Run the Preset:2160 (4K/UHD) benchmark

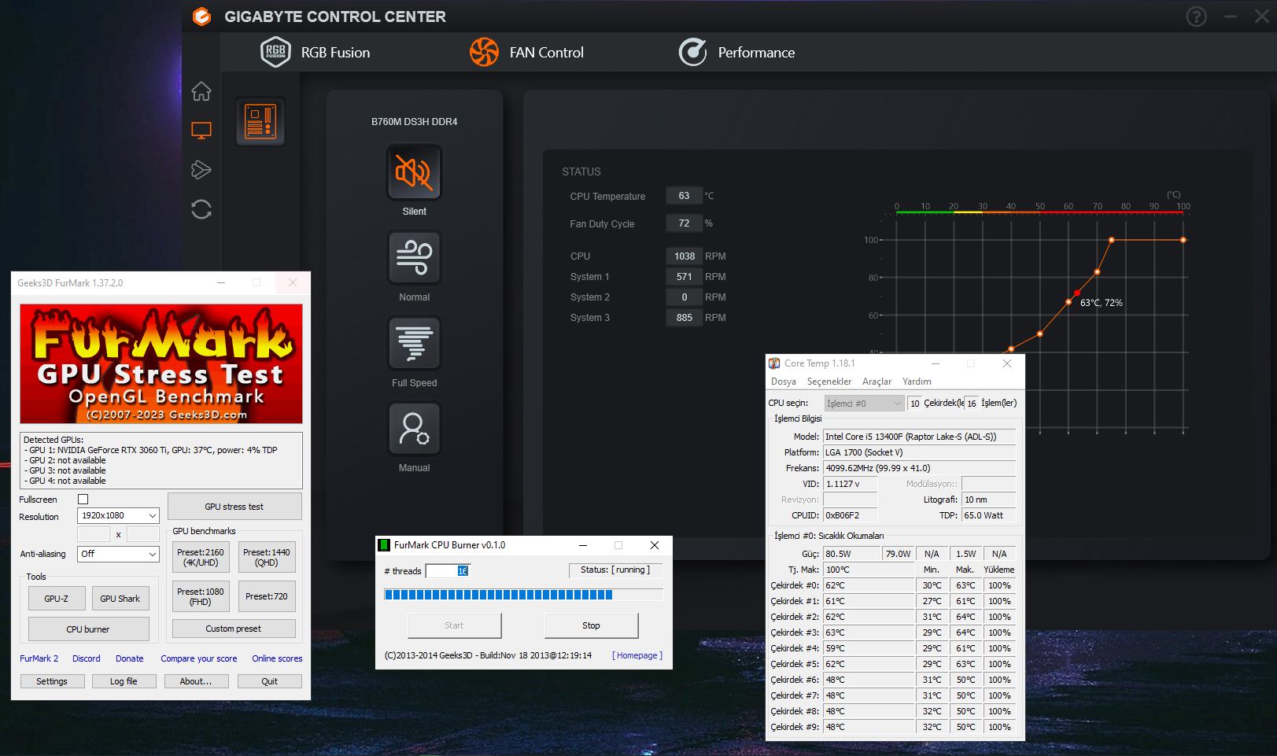pos(201,557)
